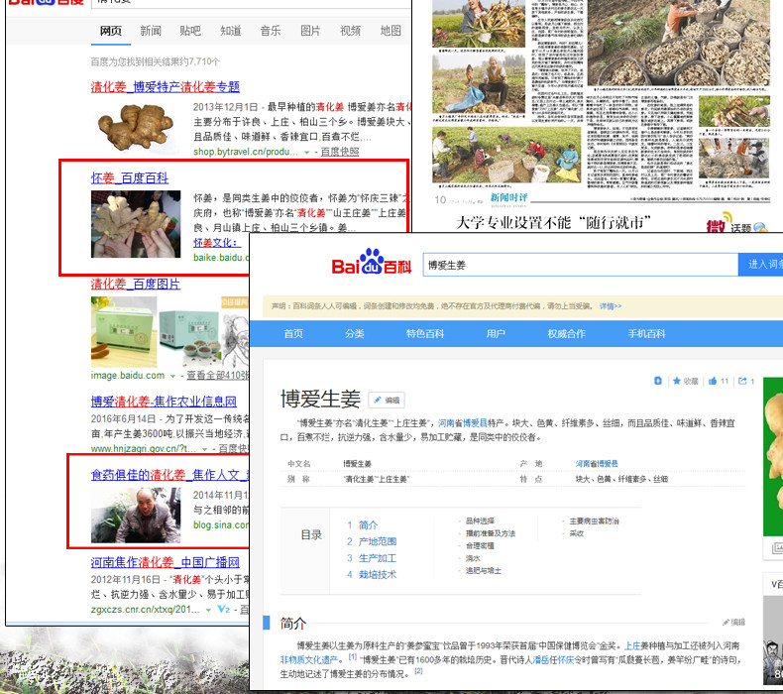Screen dimensions: 783x694
Task: Click the ginger thumbnail of first result
Action: 136,127
